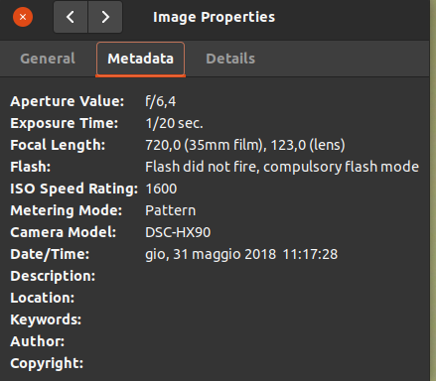Viewport: 436px width, 381px height.
Task: Go to previous image with left arrow
Action: (x=71, y=17)
